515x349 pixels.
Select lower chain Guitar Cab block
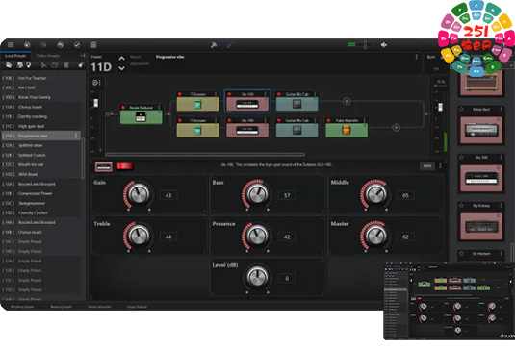click(x=296, y=130)
